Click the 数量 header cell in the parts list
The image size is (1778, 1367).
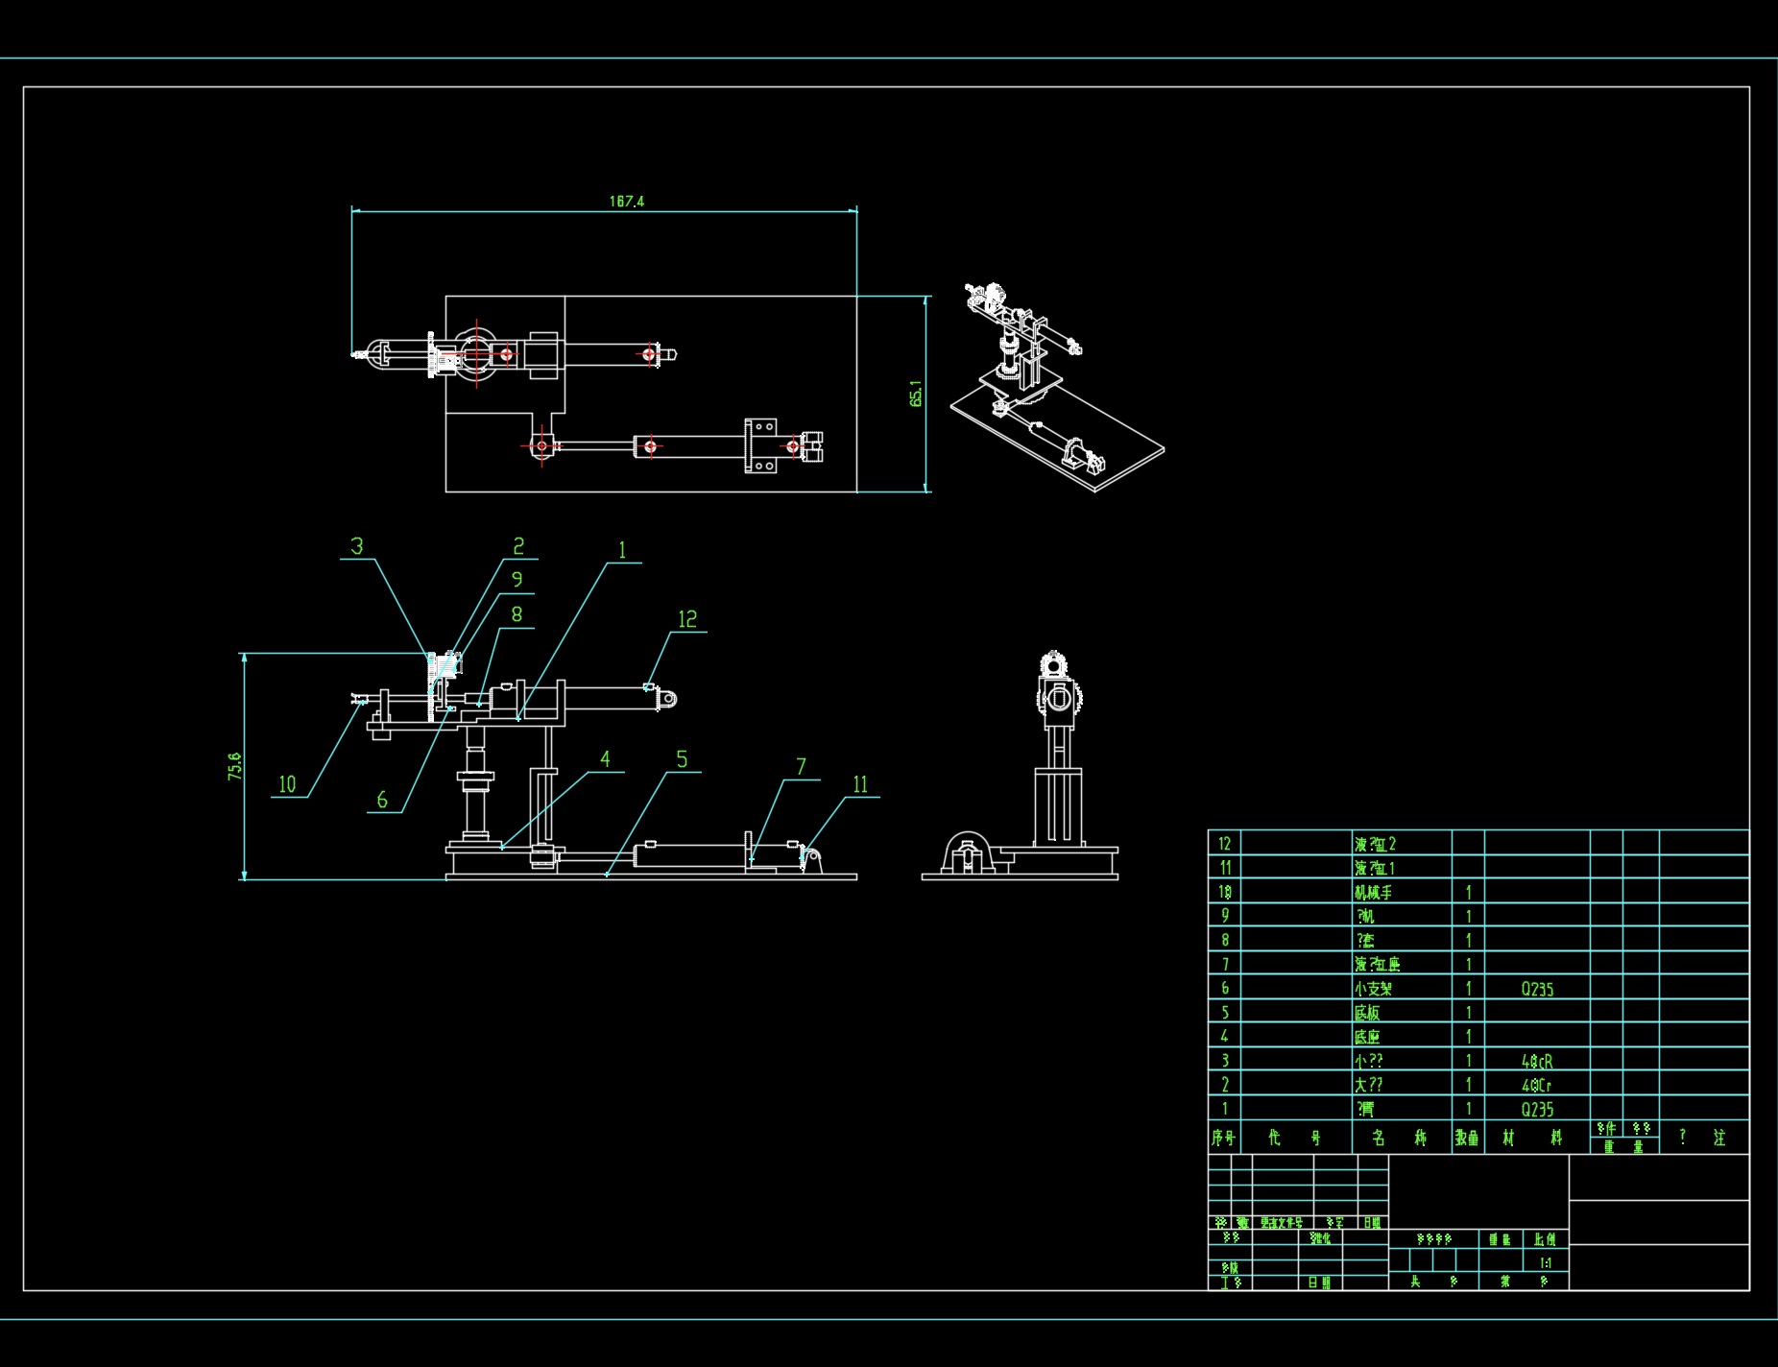(x=1468, y=1138)
